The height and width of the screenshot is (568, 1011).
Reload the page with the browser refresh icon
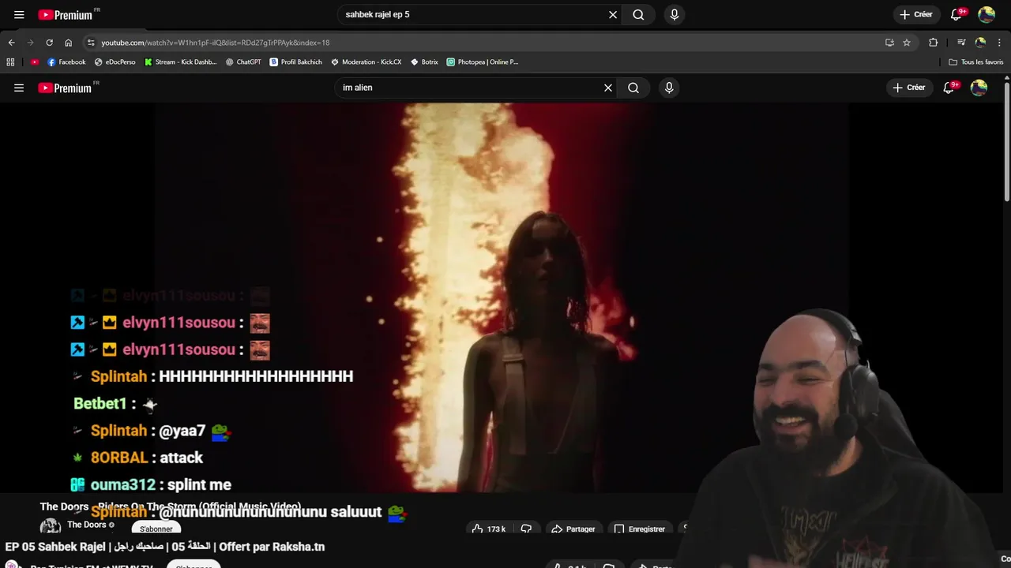click(49, 43)
